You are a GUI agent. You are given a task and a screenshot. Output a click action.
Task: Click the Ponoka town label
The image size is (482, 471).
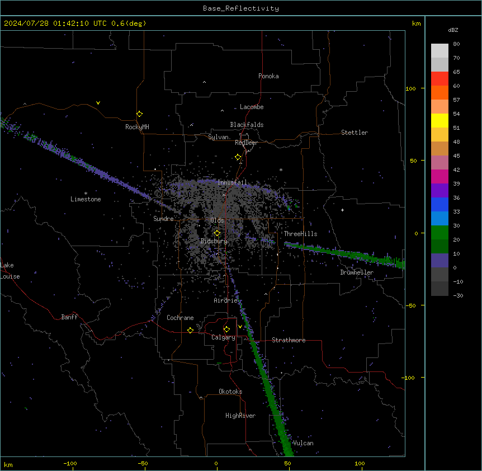pyautogui.click(x=268, y=76)
